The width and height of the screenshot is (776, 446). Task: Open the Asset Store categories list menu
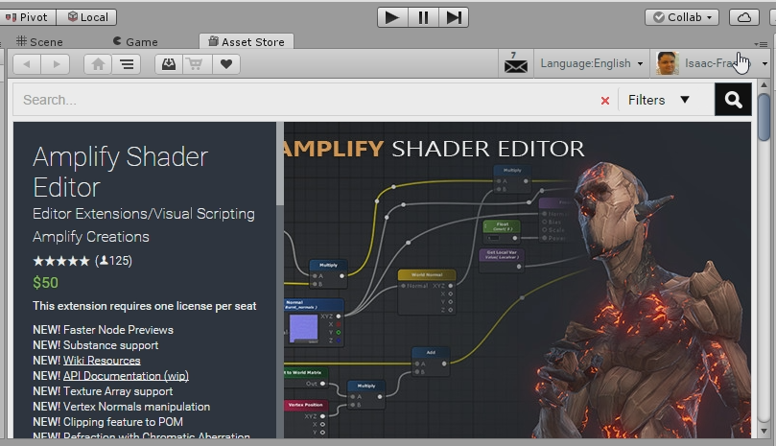(127, 64)
